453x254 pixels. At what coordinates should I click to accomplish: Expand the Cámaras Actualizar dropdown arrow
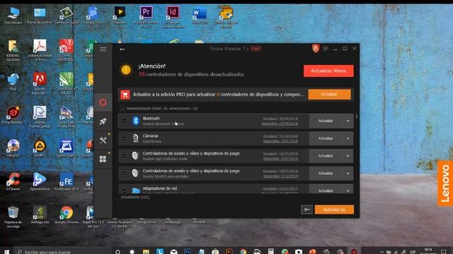coord(348,138)
